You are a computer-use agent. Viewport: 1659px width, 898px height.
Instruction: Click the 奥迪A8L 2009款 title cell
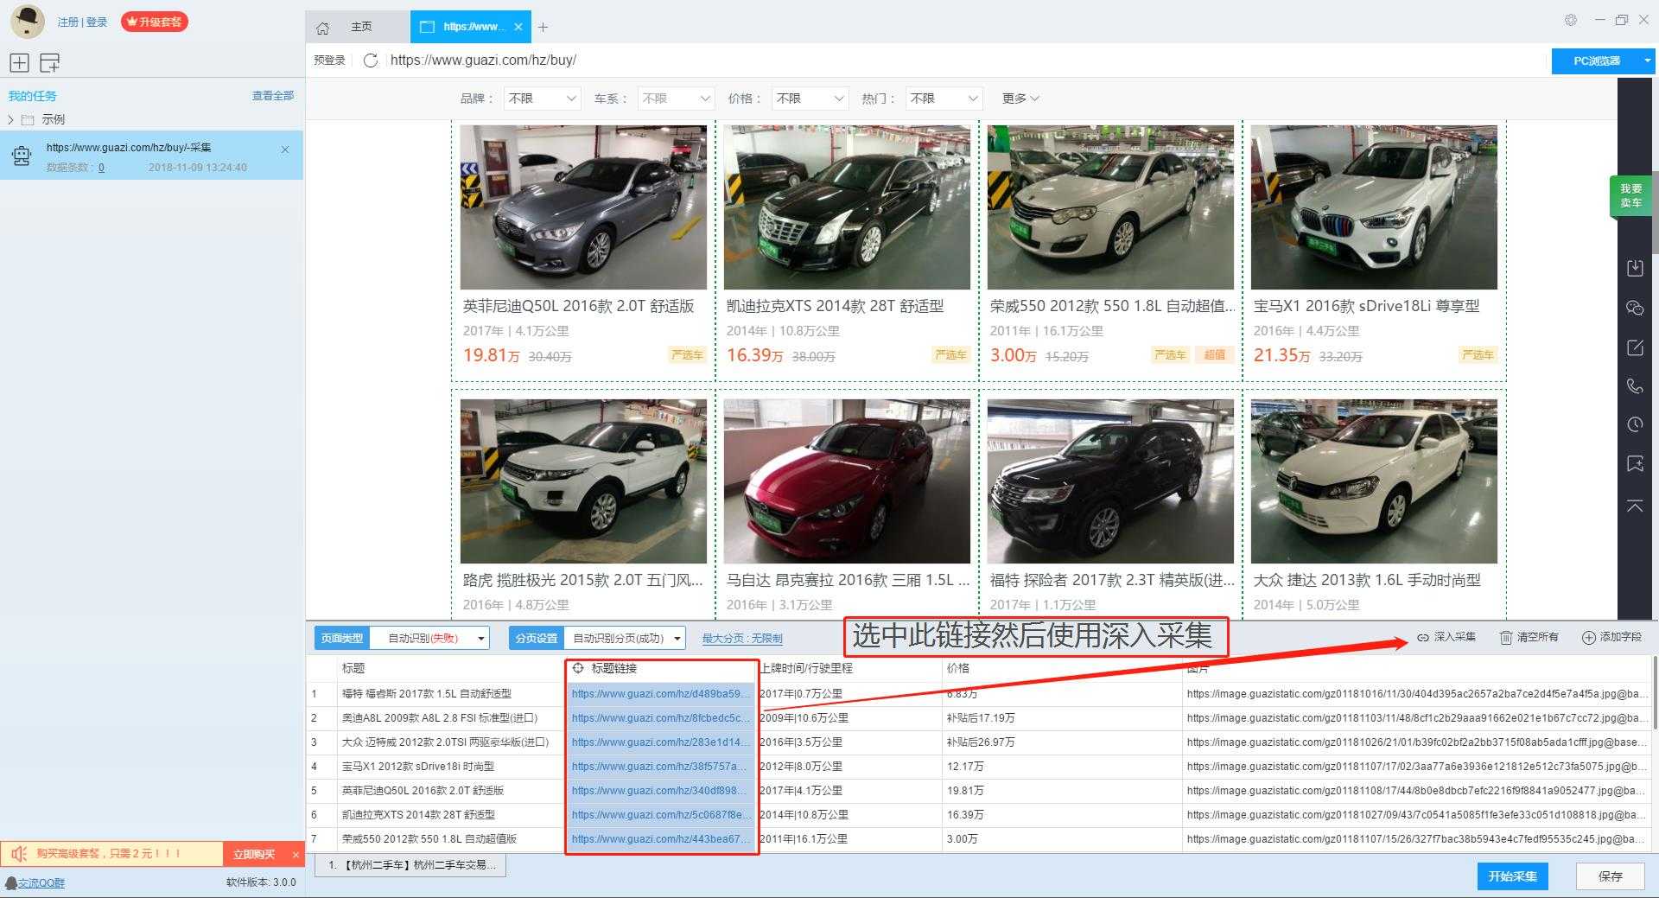[x=449, y=718]
